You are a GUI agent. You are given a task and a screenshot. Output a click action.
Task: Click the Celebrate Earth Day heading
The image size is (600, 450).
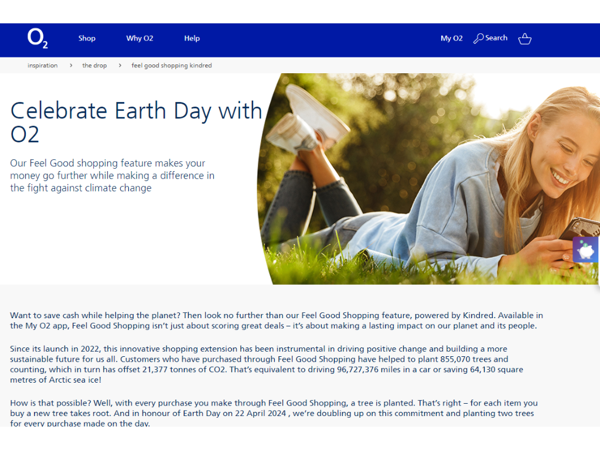(x=136, y=122)
